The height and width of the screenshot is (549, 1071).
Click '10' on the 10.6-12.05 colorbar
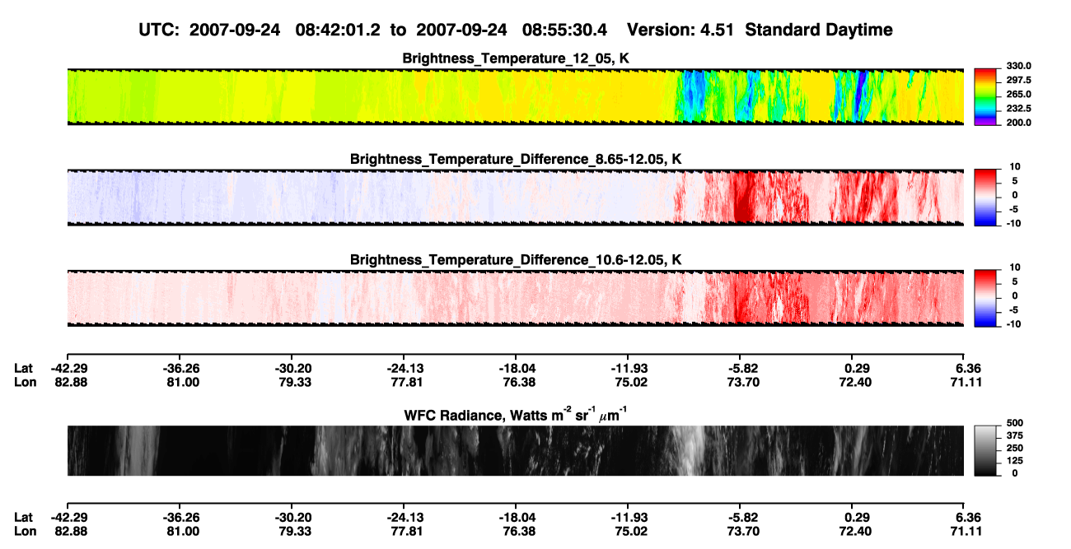[x=1015, y=267]
